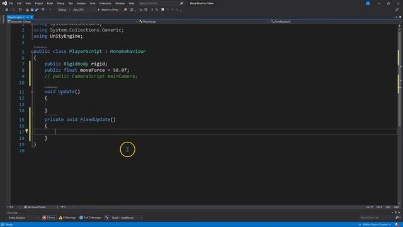This screenshot has width=403, height=227.
Task: Open the Any CPU platform dropdown
Action: click(x=84, y=10)
